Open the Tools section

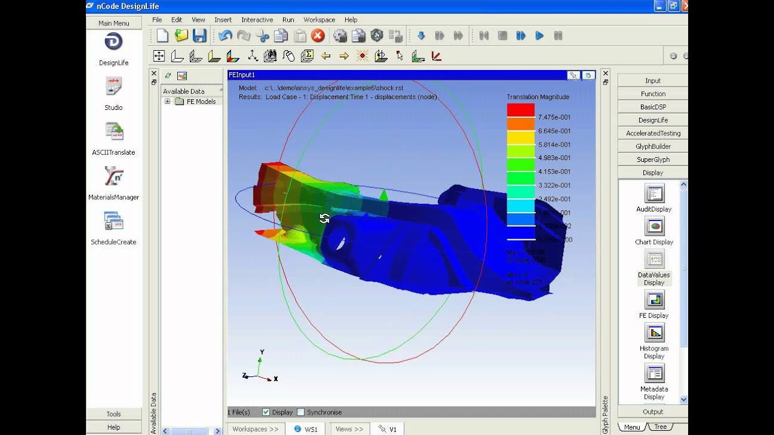coord(114,414)
